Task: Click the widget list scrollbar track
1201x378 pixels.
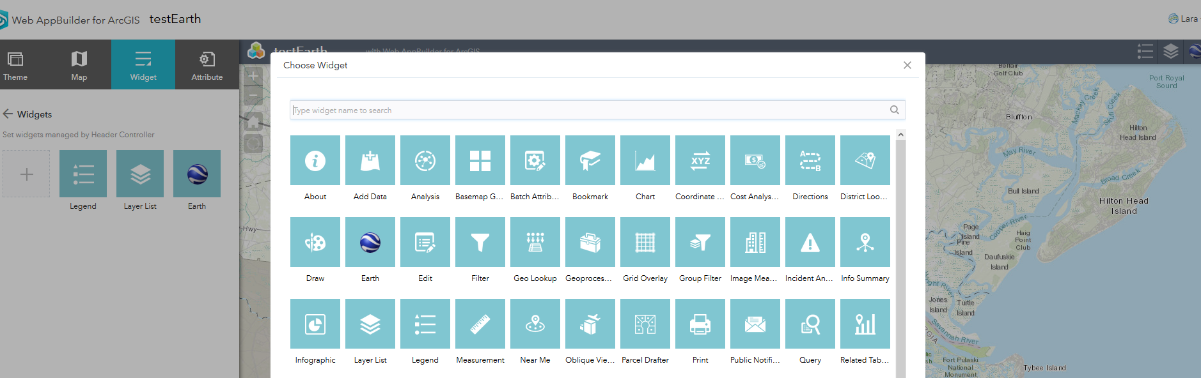Action: tap(900, 259)
